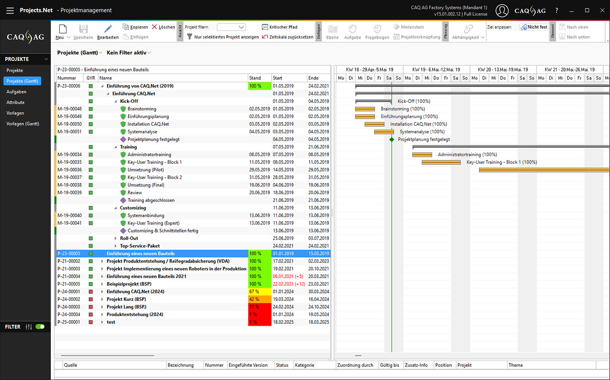Expand the Roll-Out group
The width and height of the screenshot is (610, 380).
pos(115,239)
